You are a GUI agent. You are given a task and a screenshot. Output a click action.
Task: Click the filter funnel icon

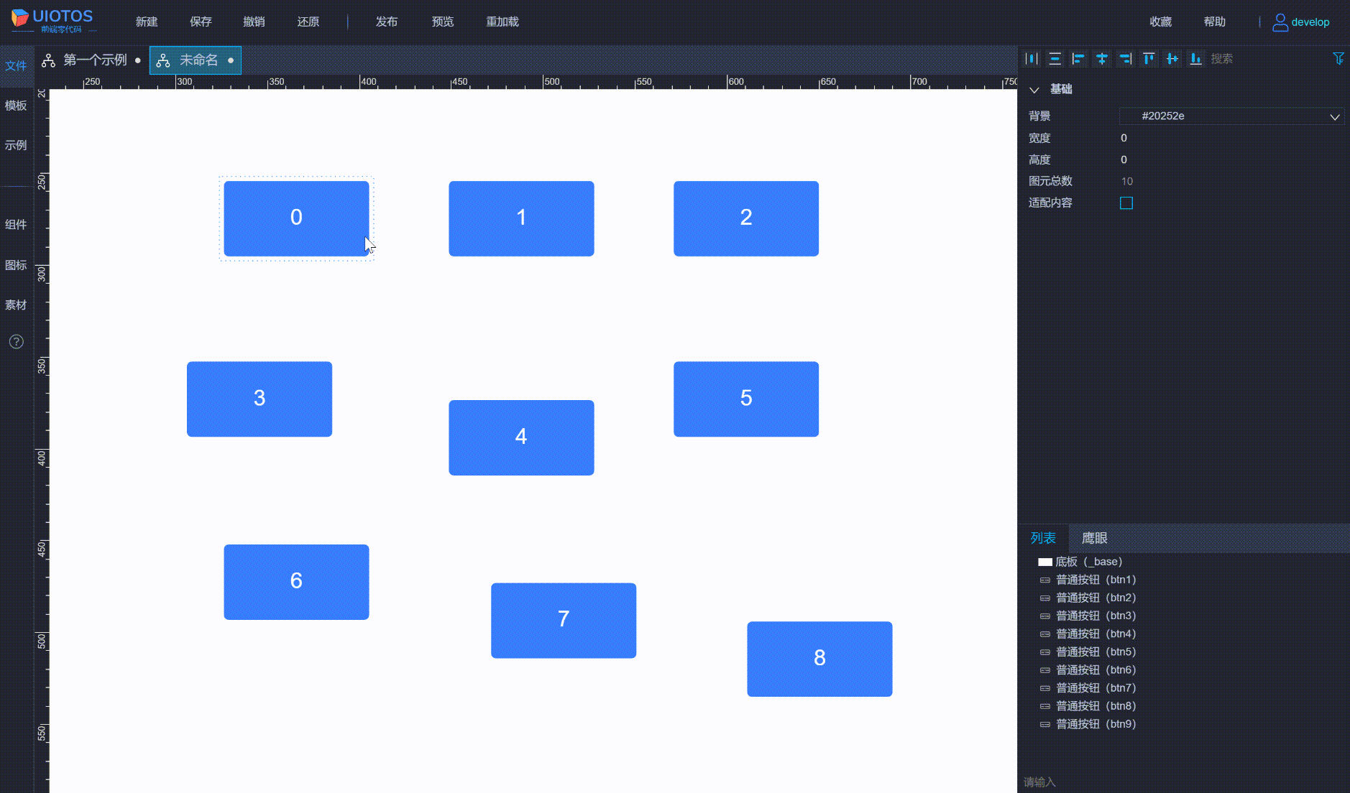1338,58
